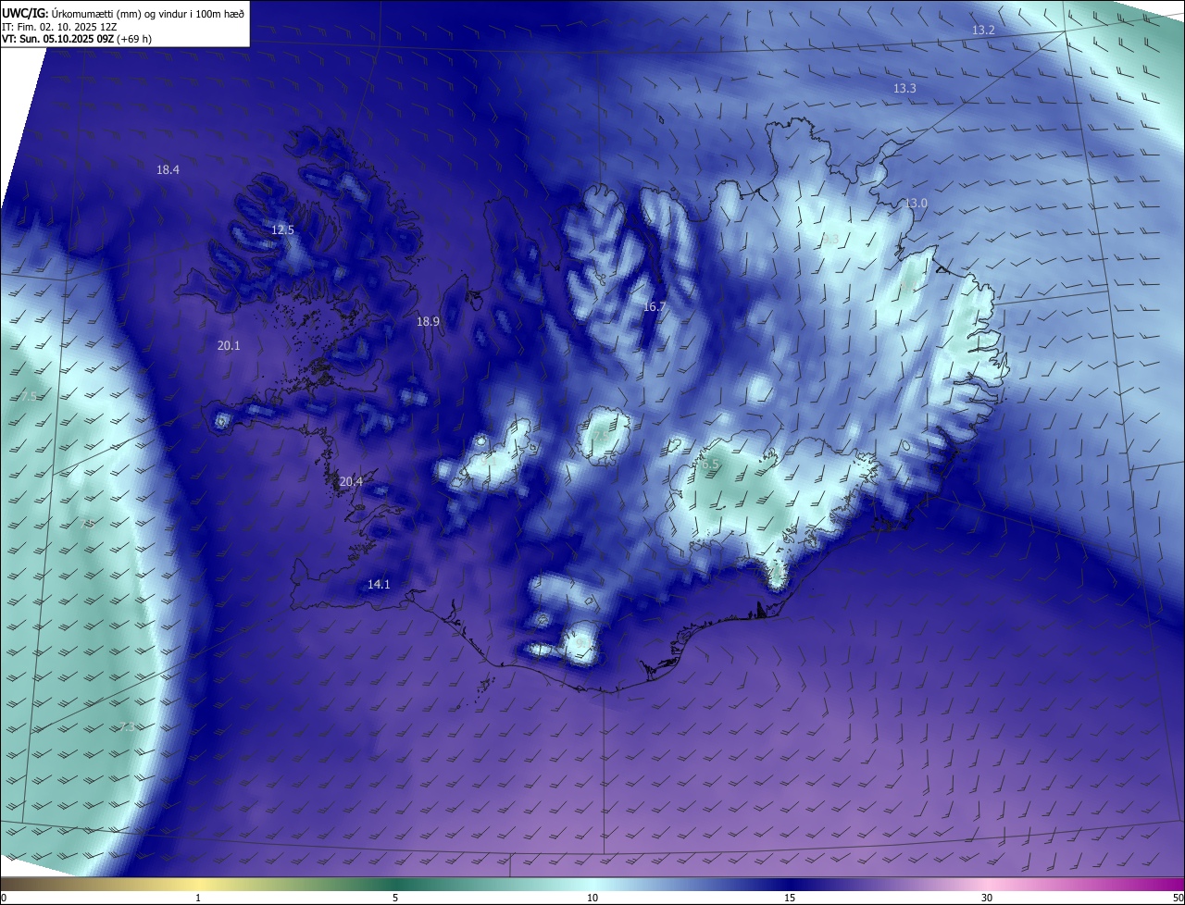Click the 'IT: Fim. 02. 10. 2025 12Z' line
Screen dimensions: 1185x905
coord(59,27)
